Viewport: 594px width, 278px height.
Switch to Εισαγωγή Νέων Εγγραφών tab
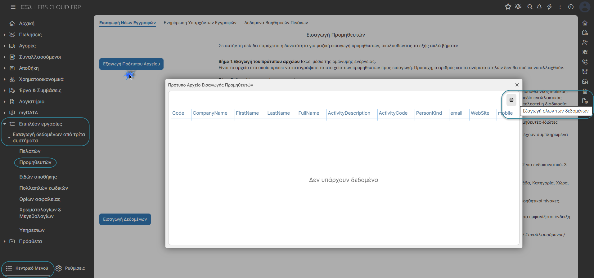click(x=128, y=23)
